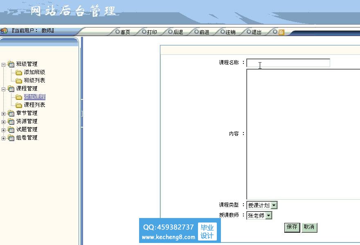The height and width of the screenshot is (245, 360).
Task: Focus the 课程名称 input field
Action: (x=288, y=63)
